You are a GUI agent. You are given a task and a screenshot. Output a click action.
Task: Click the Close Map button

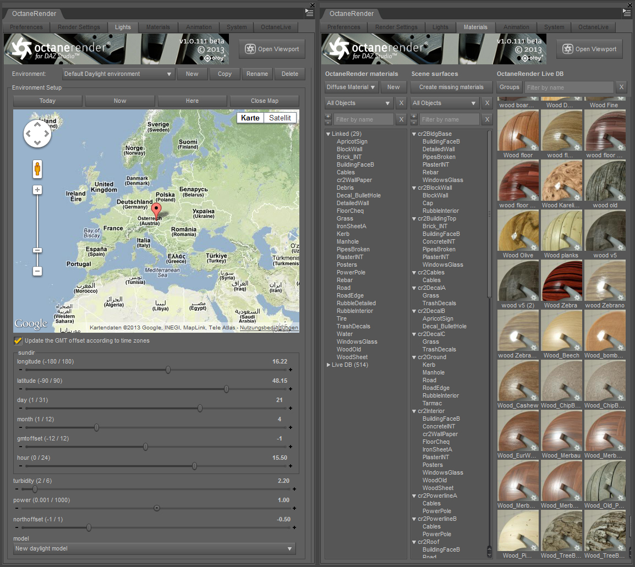[265, 101]
